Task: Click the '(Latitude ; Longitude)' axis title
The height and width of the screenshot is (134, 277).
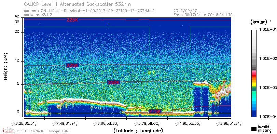Action: 138,131
